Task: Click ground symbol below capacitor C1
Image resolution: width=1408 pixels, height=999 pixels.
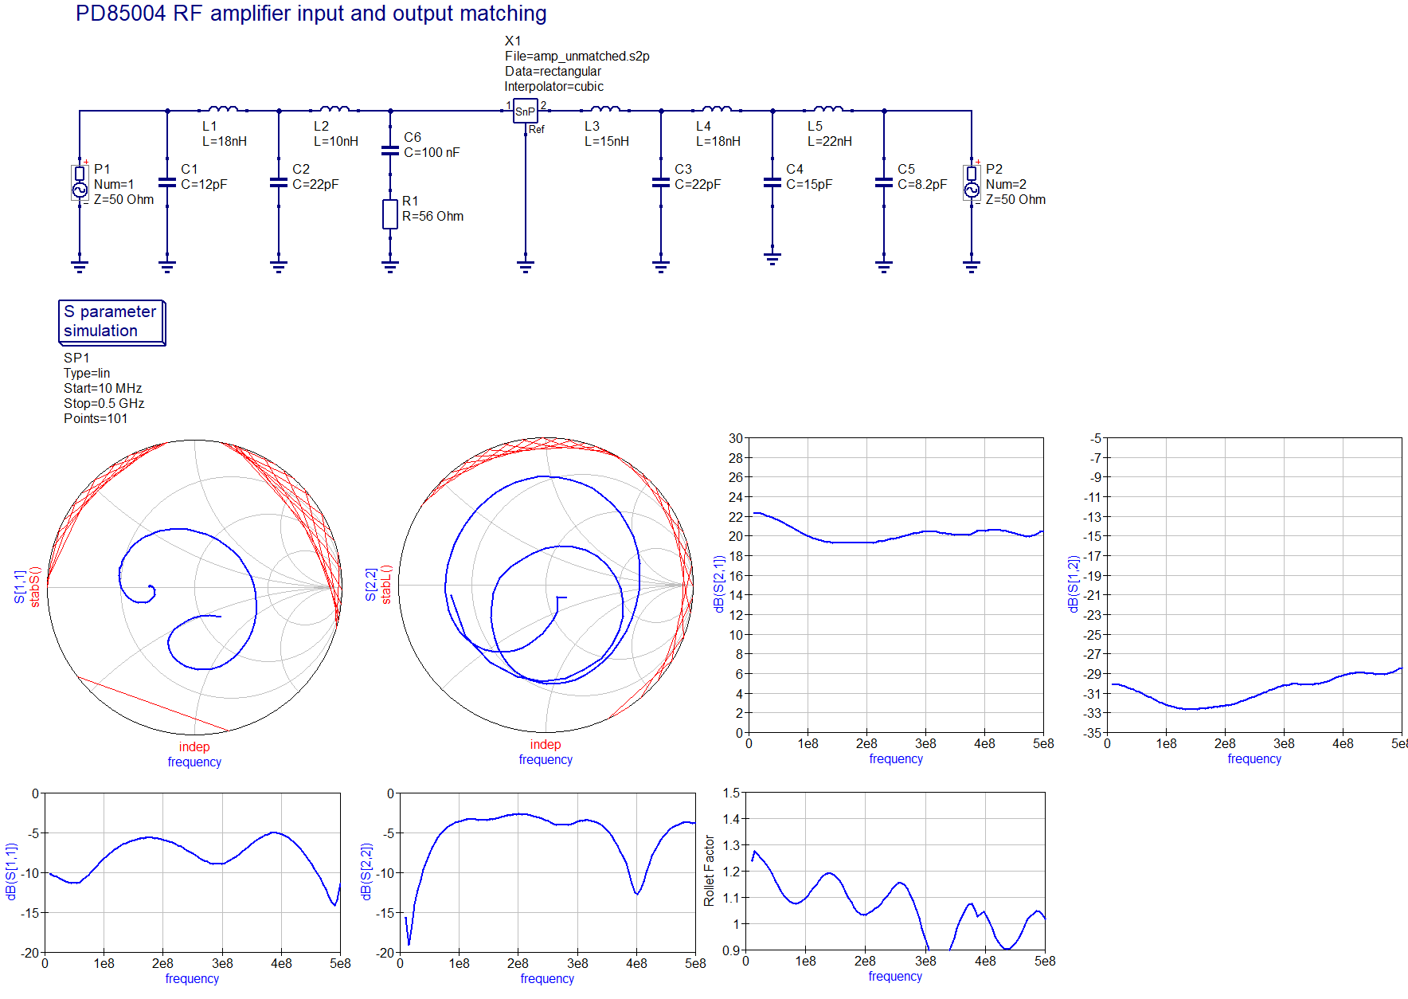Action: [x=167, y=265]
